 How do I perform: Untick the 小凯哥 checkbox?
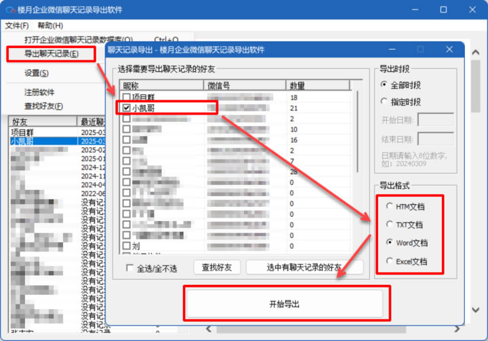tap(126, 108)
